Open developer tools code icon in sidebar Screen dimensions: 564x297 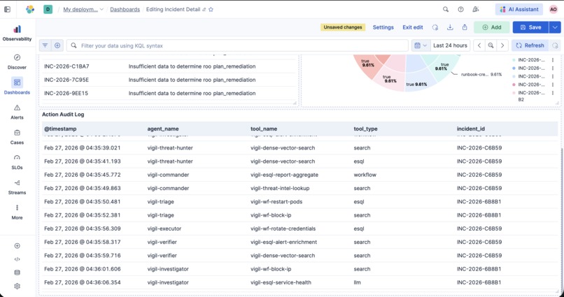17,259
